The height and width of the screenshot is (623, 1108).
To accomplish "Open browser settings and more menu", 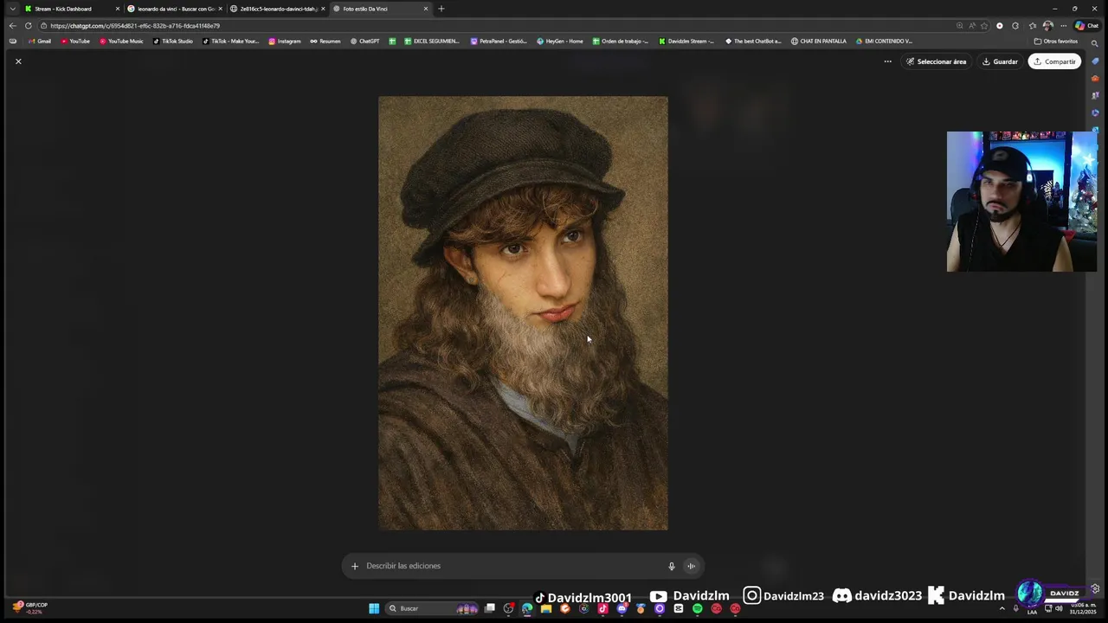I will (x=1063, y=25).
